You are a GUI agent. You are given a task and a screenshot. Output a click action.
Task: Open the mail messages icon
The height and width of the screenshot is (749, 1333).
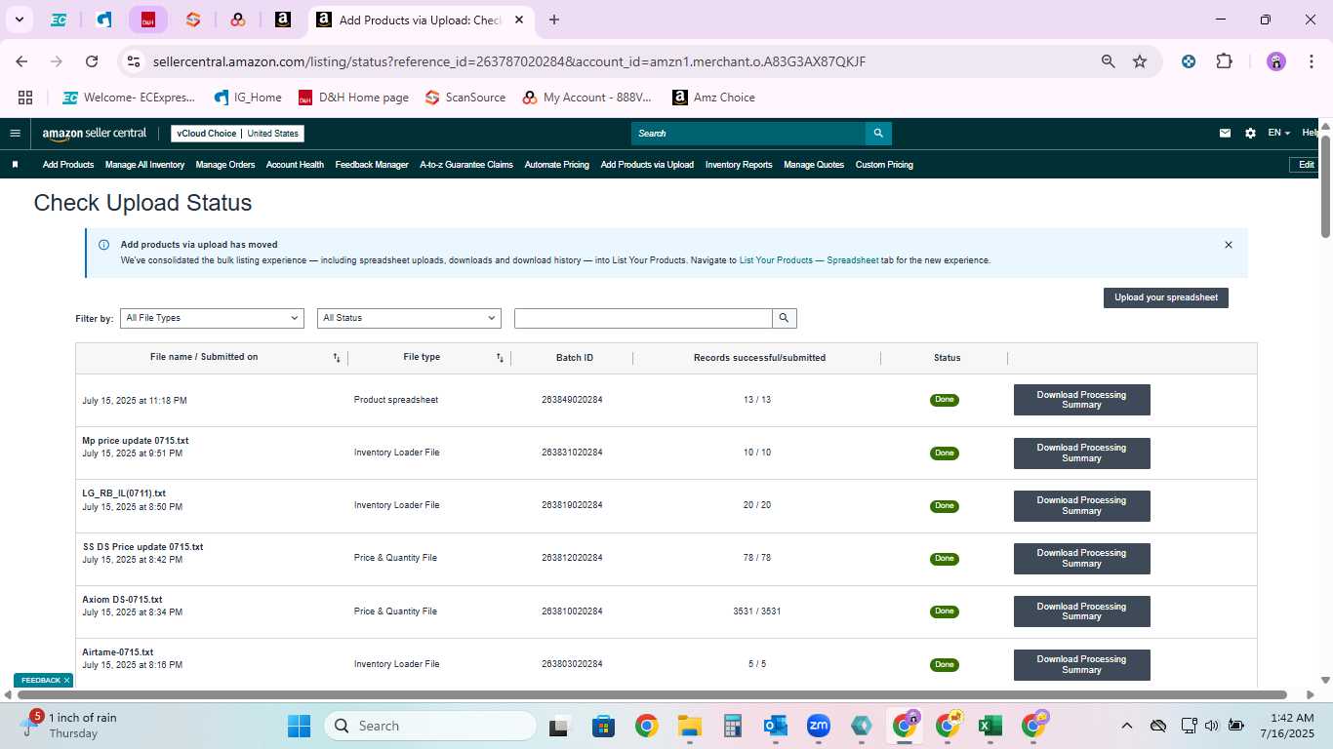point(1225,134)
